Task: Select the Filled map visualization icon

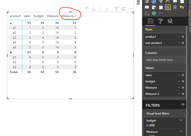Action: pos(154,1)
